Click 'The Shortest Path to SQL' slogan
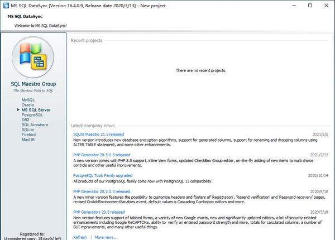The height and width of the screenshot is (240, 335). (33, 90)
